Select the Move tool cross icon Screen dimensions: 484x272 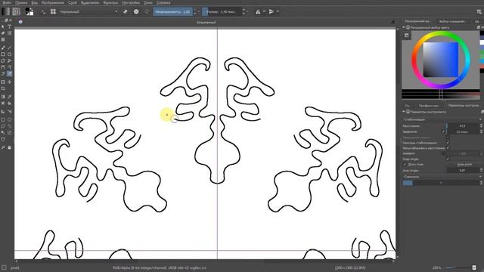pos(10,82)
